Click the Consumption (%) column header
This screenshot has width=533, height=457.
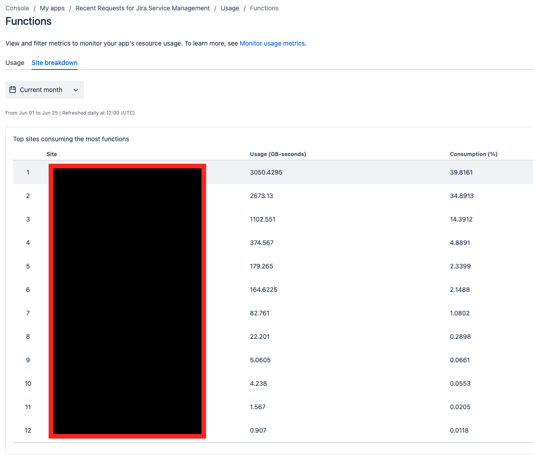(473, 154)
